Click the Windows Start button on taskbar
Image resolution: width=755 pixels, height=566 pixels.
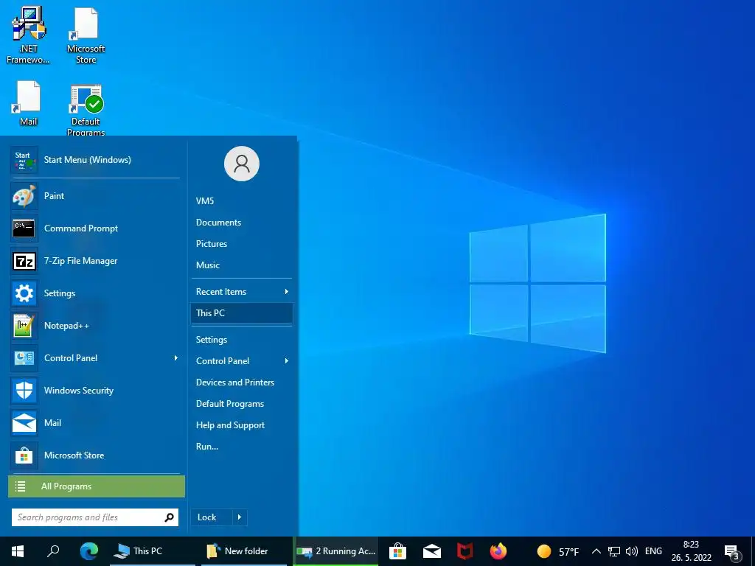tap(18, 551)
